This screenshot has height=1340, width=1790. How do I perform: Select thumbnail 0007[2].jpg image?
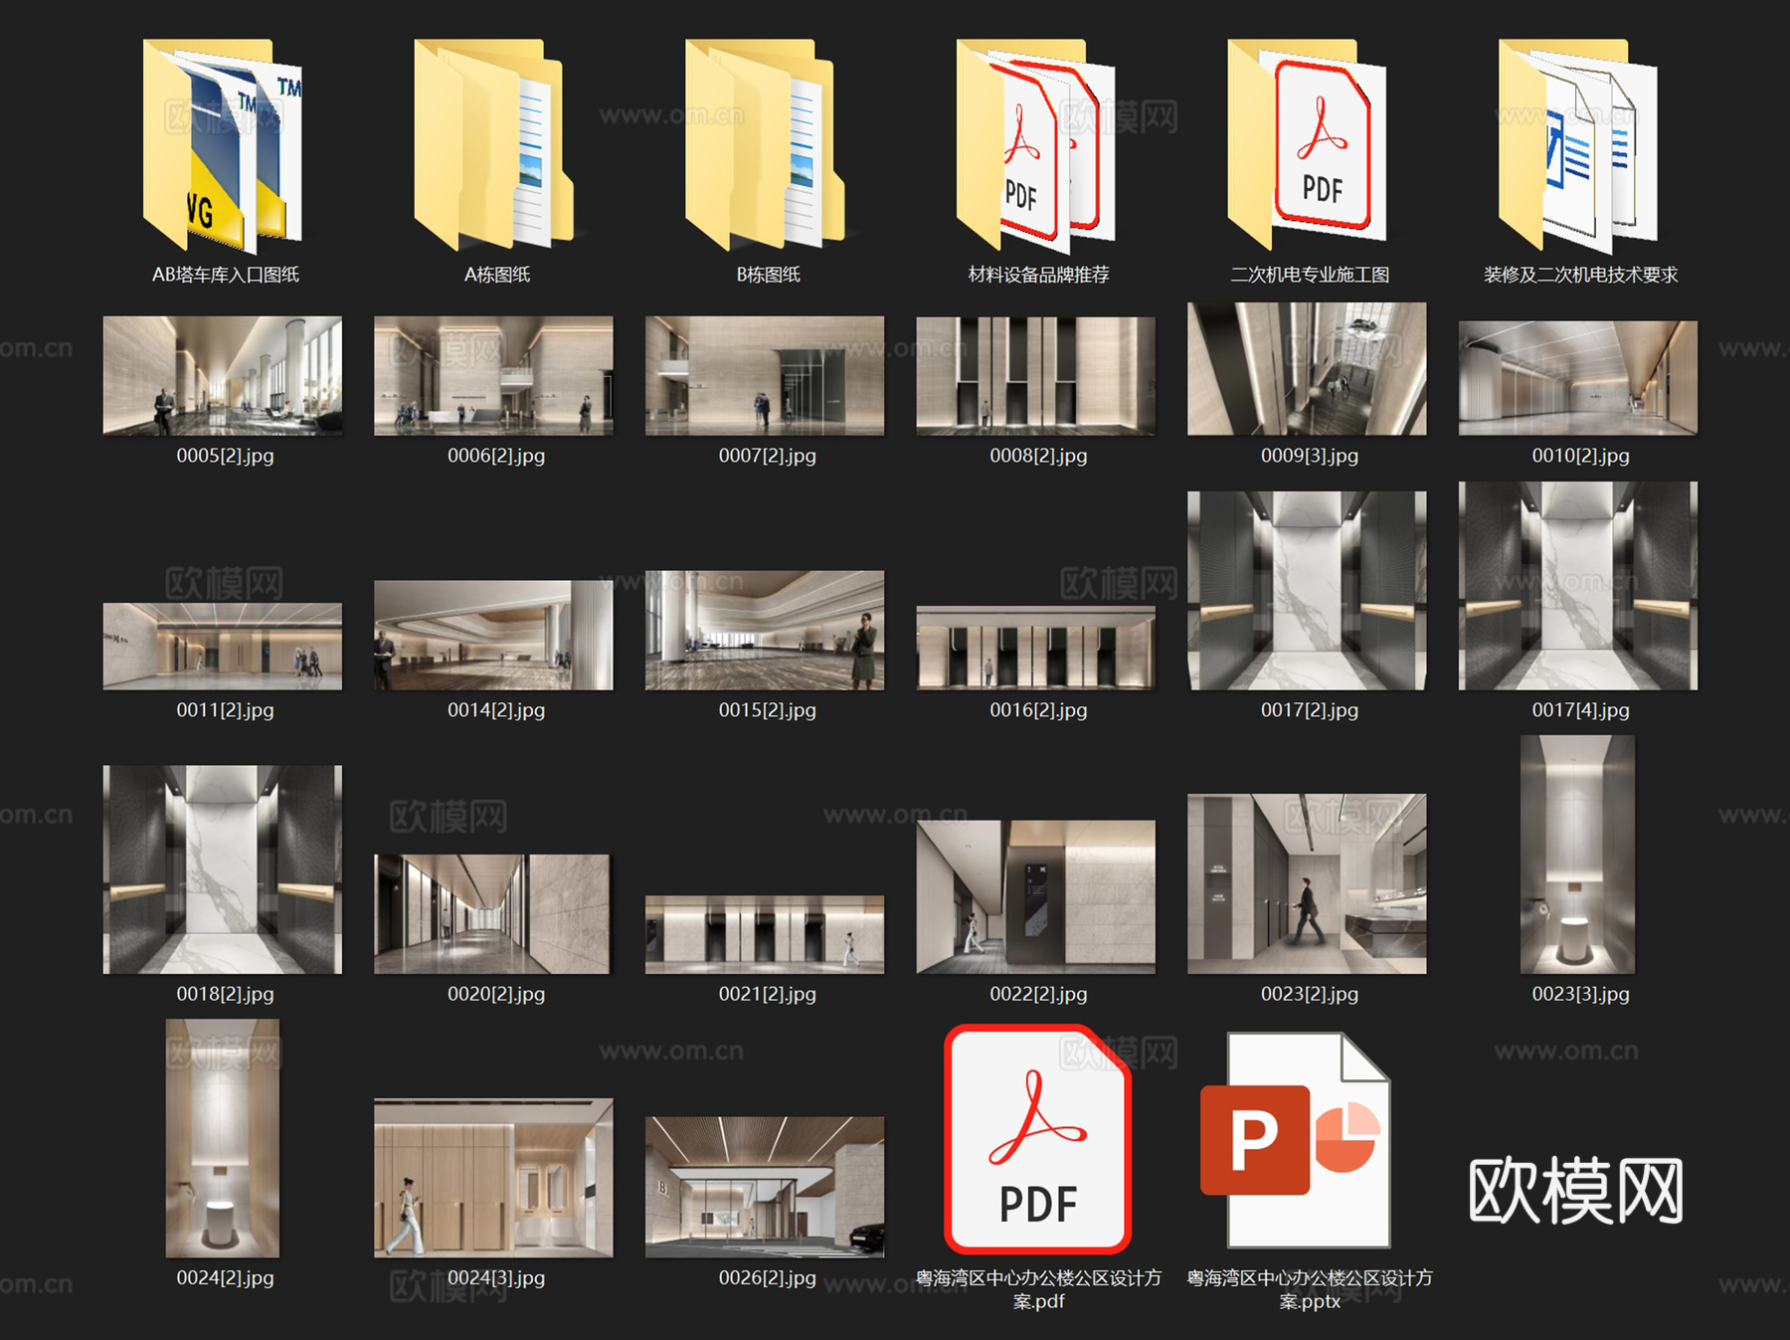pyautogui.click(x=765, y=376)
